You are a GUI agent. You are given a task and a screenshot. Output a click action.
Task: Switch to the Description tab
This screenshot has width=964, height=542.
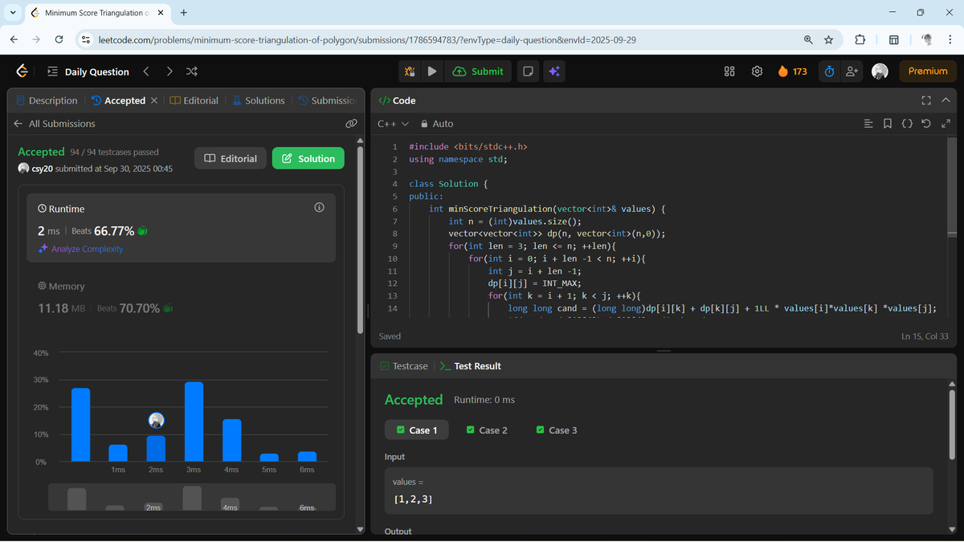click(x=47, y=100)
